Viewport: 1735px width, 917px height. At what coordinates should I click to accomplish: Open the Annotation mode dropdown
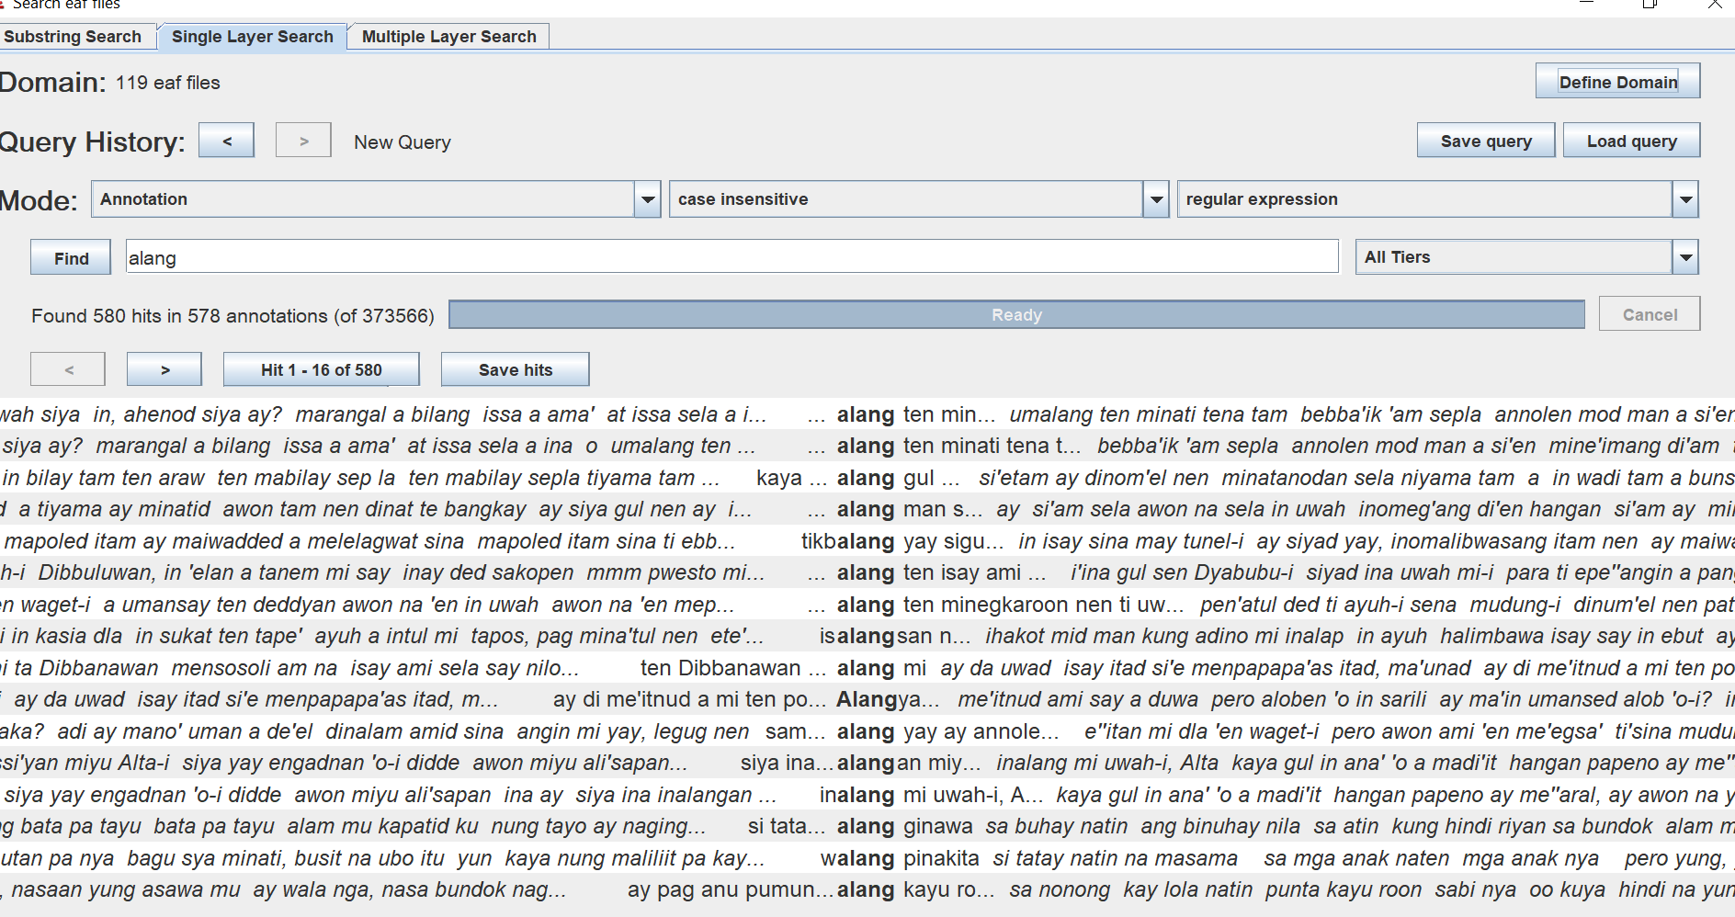pos(648,199)
